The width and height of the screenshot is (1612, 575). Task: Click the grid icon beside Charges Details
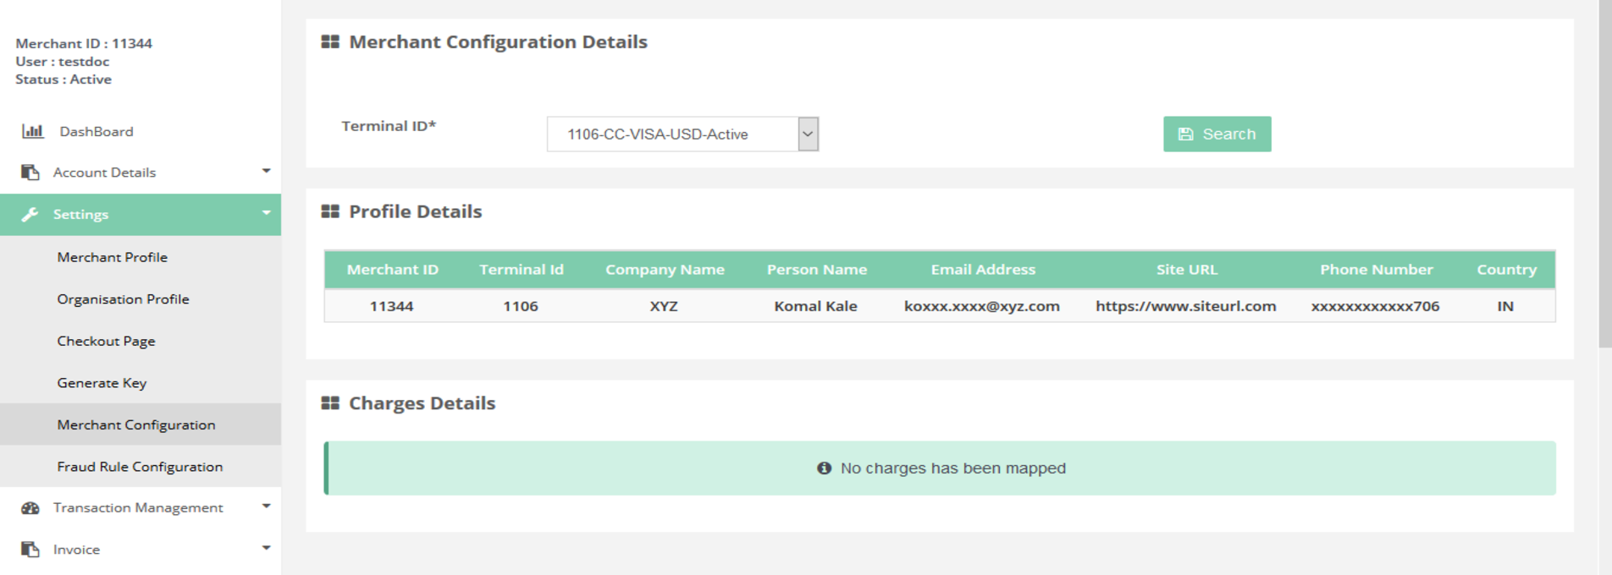coord(330,403)
